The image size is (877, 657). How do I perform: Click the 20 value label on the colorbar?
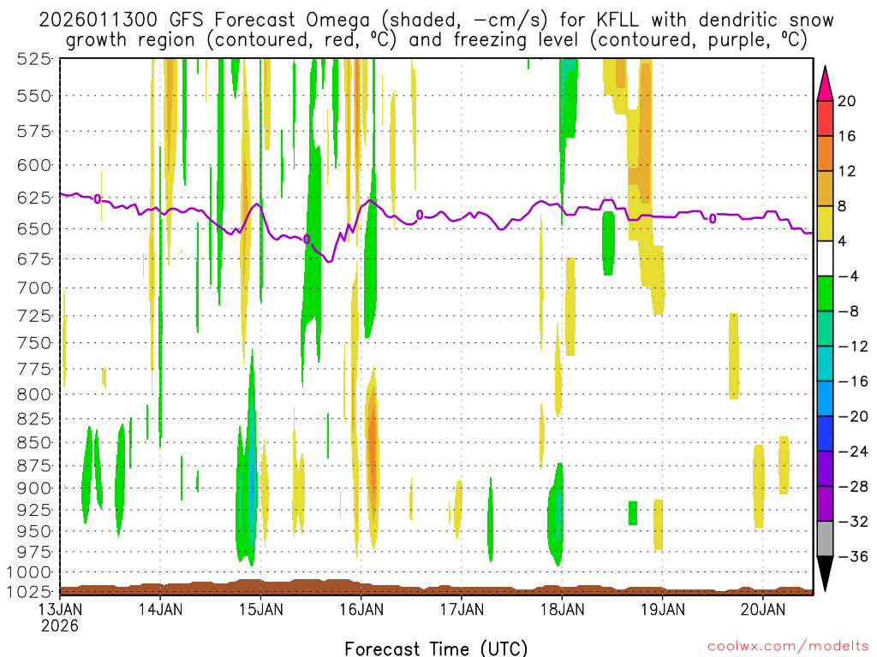click(x=847, y=102)
